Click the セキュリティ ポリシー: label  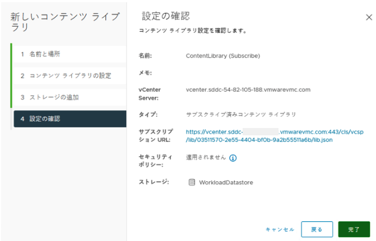click(155, 160)
